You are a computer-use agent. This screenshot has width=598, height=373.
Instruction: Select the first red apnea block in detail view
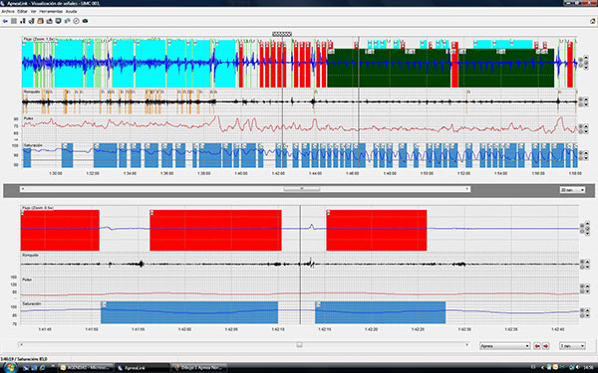click(x=60, y=231)
